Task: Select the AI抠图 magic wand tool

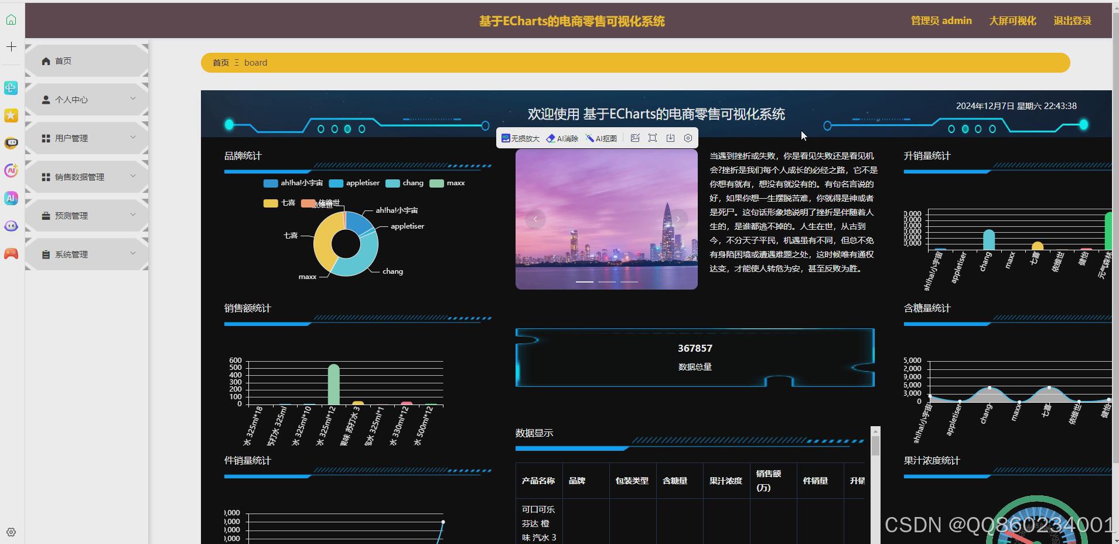Action: tap(602, 138)
